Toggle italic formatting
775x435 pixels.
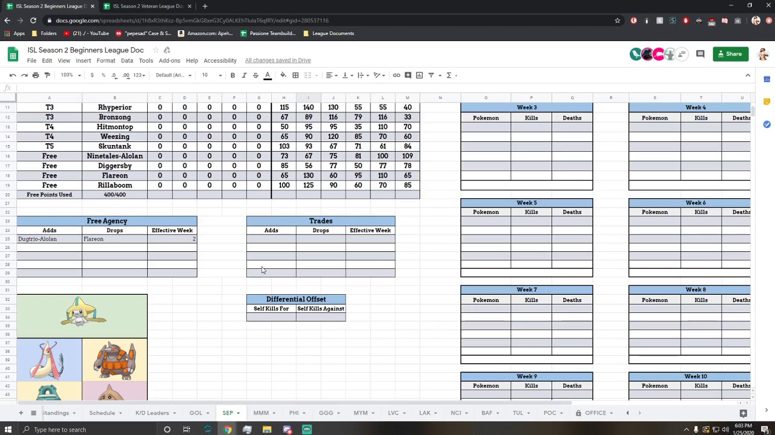tap(244, 75)
